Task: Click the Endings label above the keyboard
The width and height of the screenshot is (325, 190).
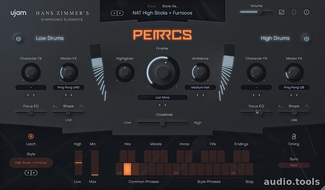Action: [x=241, y=144]
